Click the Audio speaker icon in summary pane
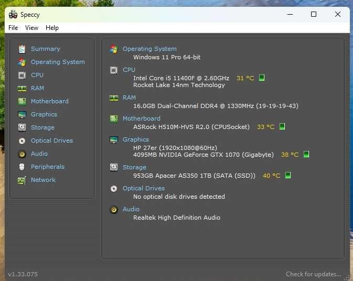 click(x=114, y=210)
